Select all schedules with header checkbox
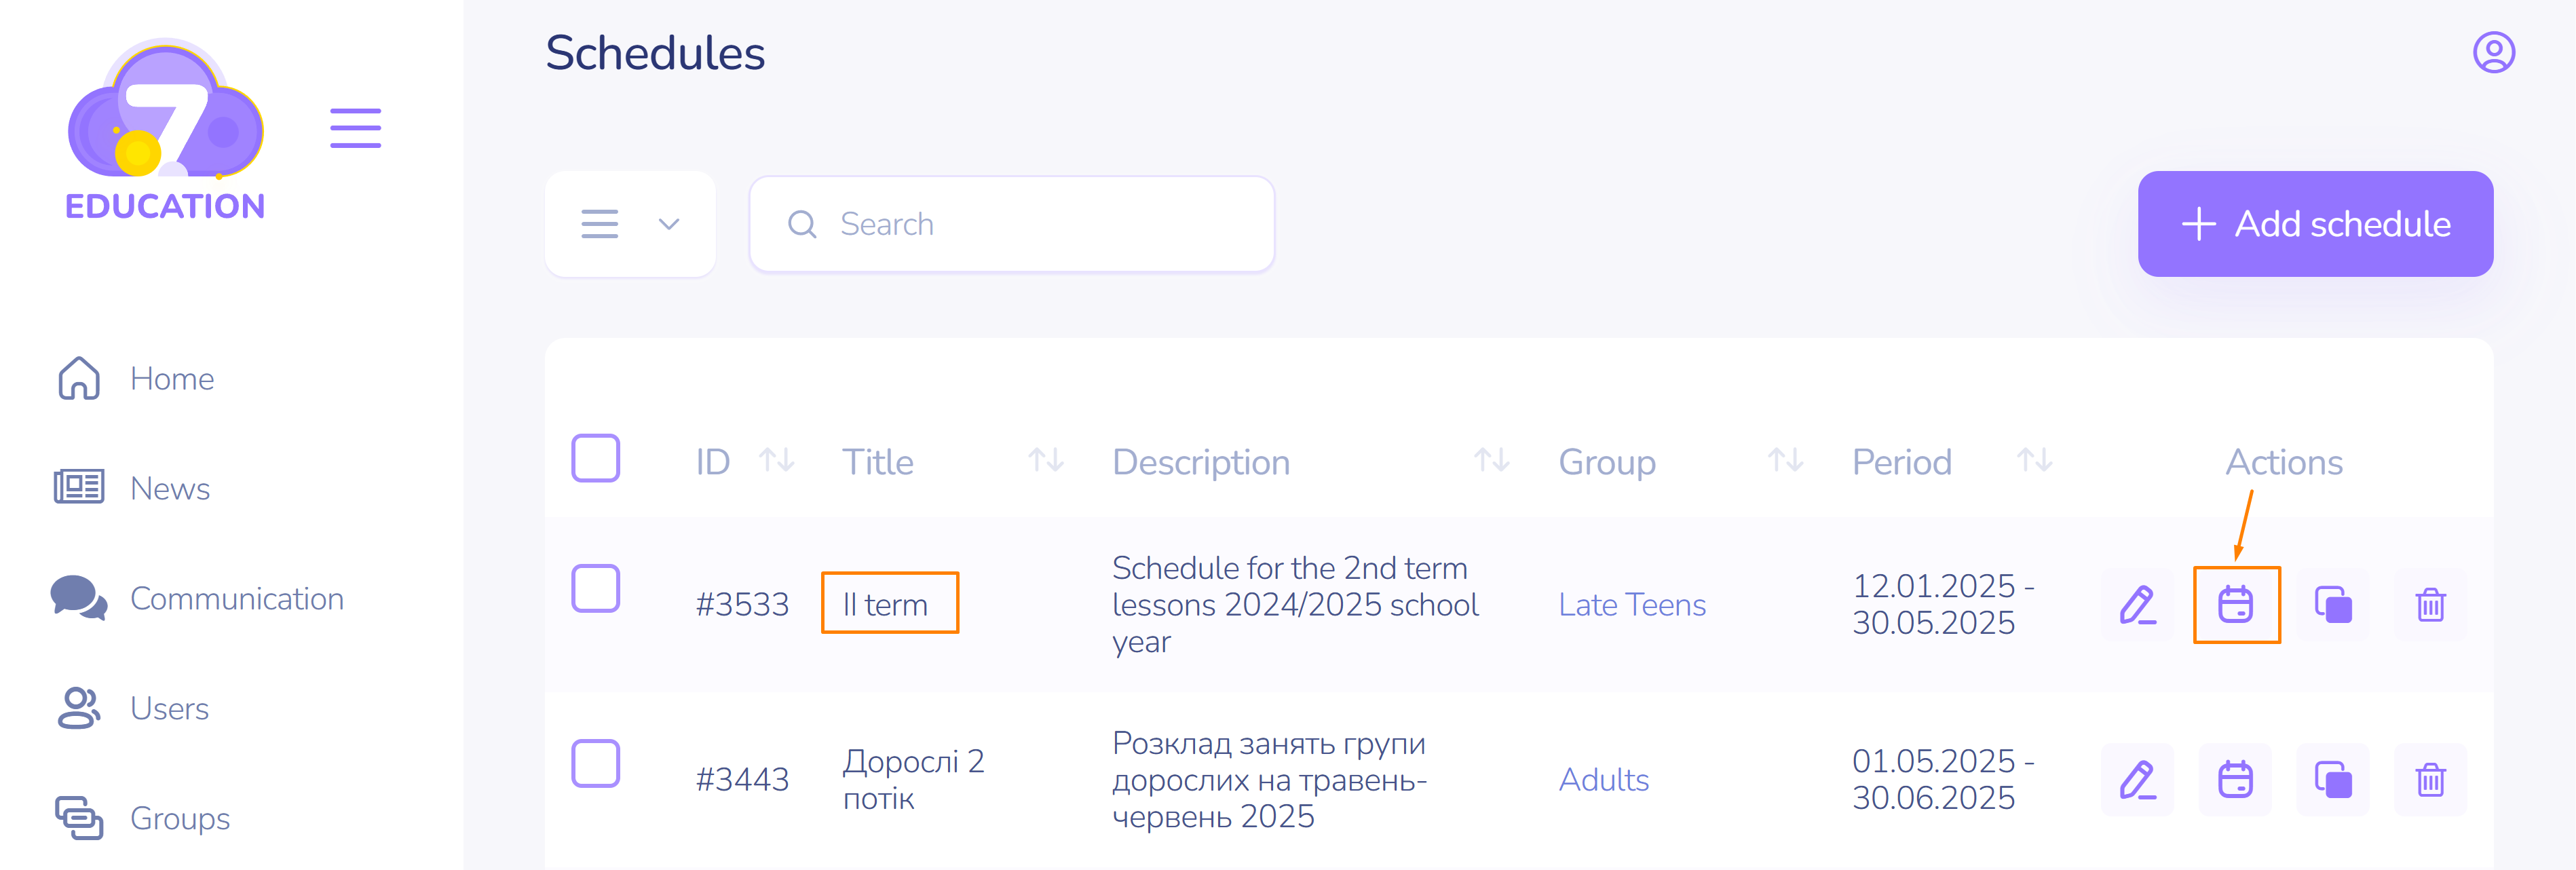 (595, 459)
